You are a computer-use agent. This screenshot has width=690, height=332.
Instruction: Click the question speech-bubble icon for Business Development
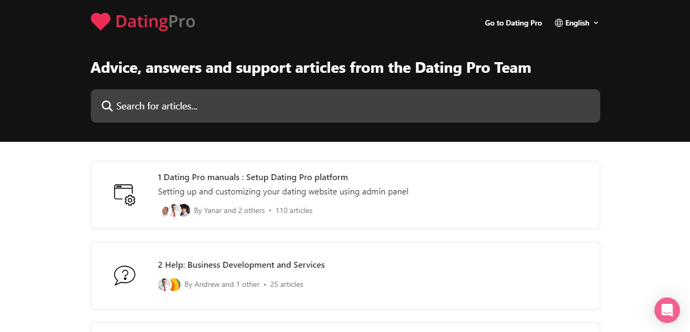(125, 276)
